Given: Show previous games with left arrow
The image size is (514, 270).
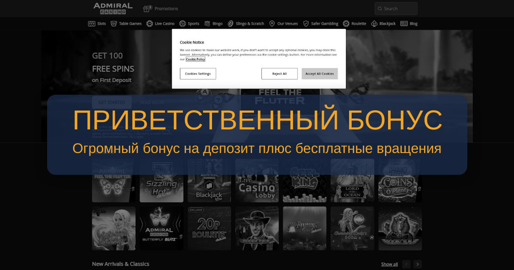Looking at the screenshot, I should pos(406,264).
